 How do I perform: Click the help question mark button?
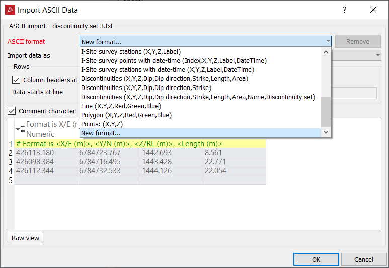point(345,10)
